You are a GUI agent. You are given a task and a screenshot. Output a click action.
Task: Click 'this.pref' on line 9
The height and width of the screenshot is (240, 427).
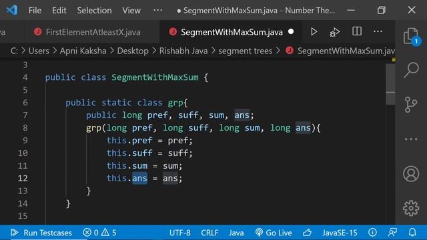(x=129, y=141)
